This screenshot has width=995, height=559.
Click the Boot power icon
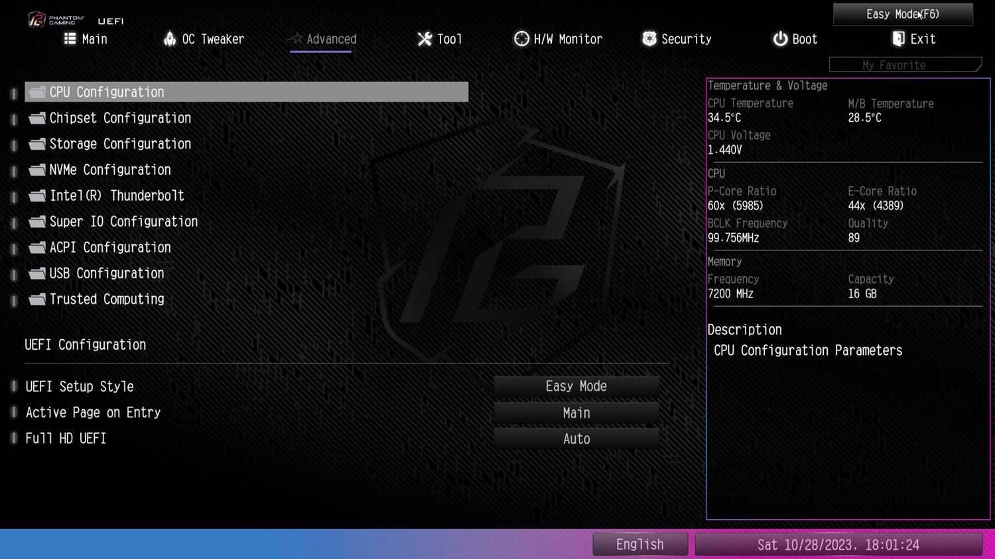[780, 39]
